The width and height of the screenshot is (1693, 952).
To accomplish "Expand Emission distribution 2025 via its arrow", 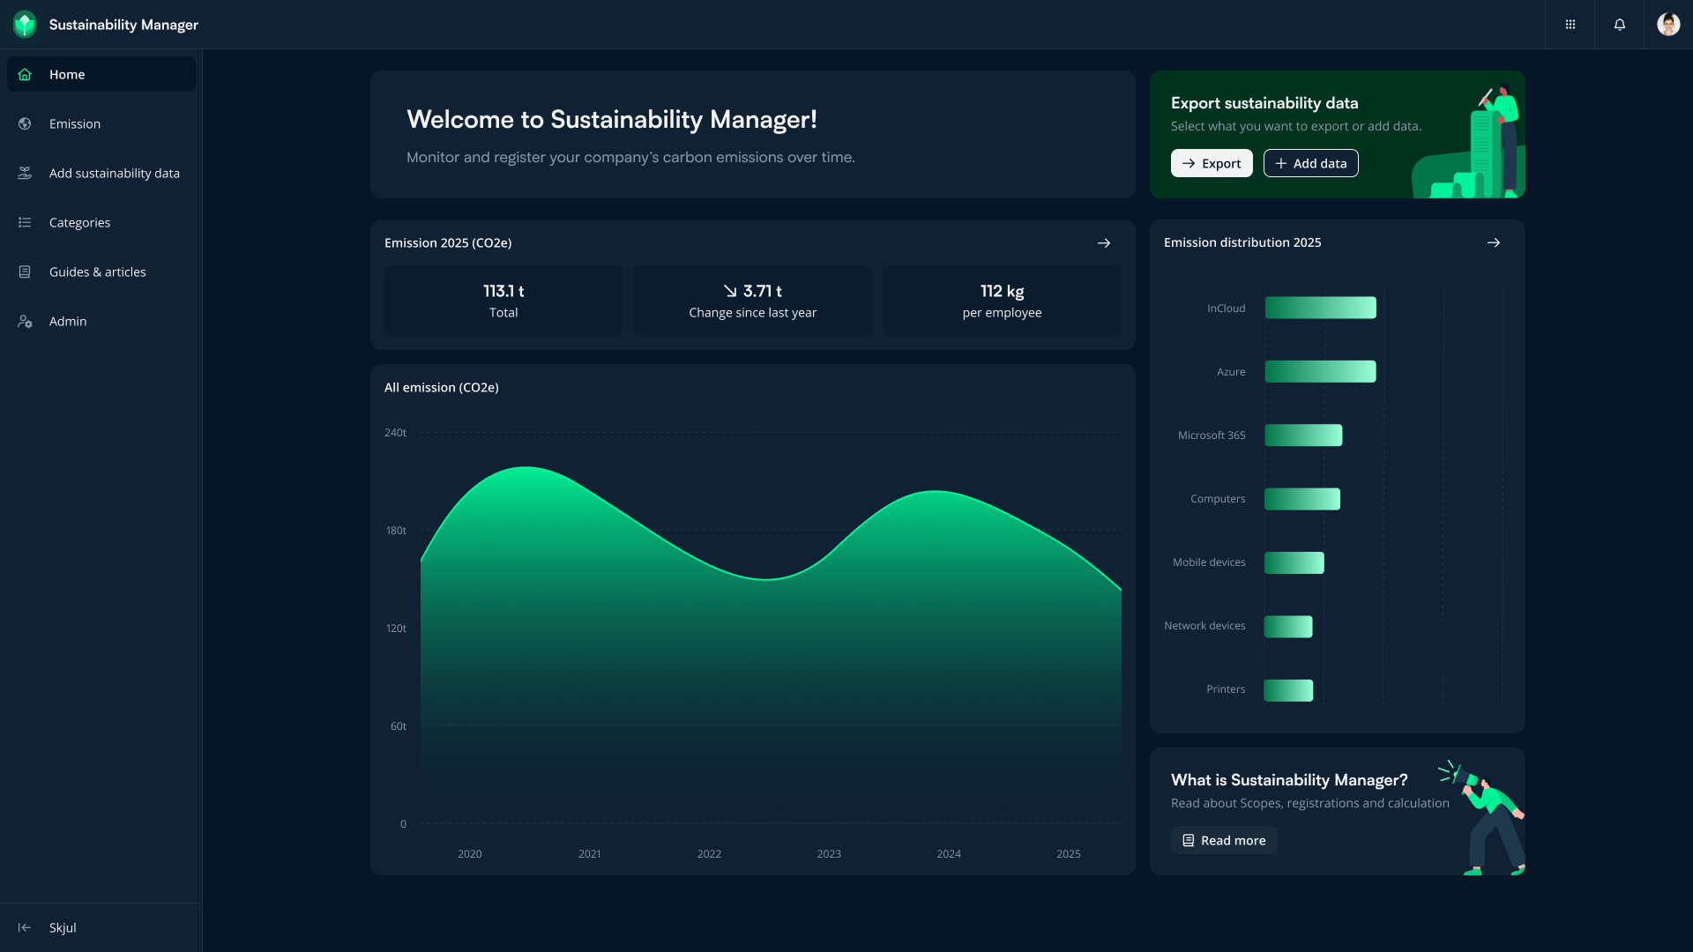I will coord(1494,242).
